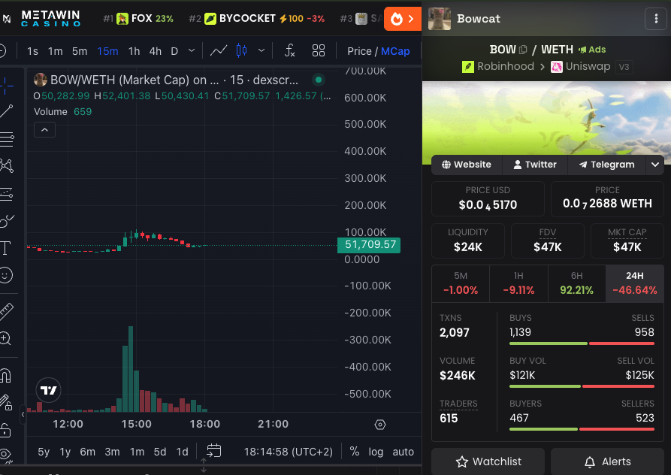Set chart range to 6m
671x475 pixels.
coord(88,452)
